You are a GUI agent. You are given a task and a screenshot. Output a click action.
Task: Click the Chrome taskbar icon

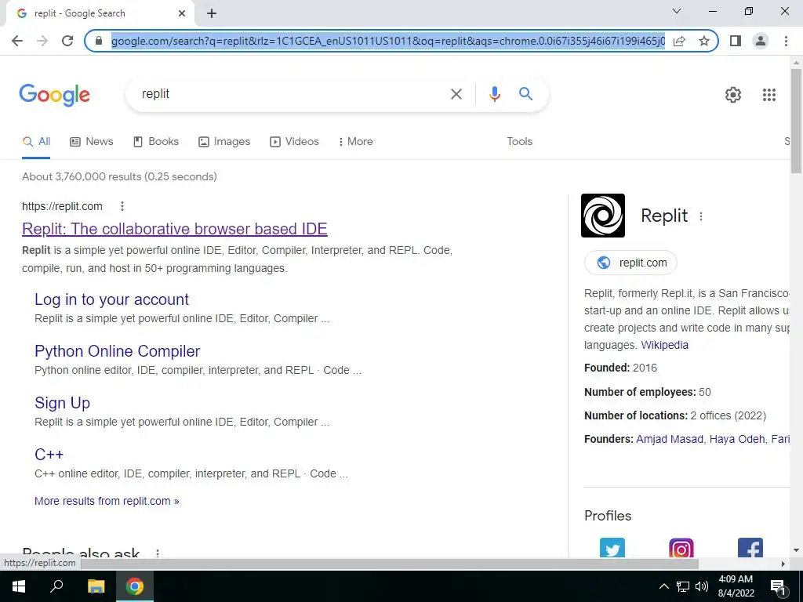135,586
